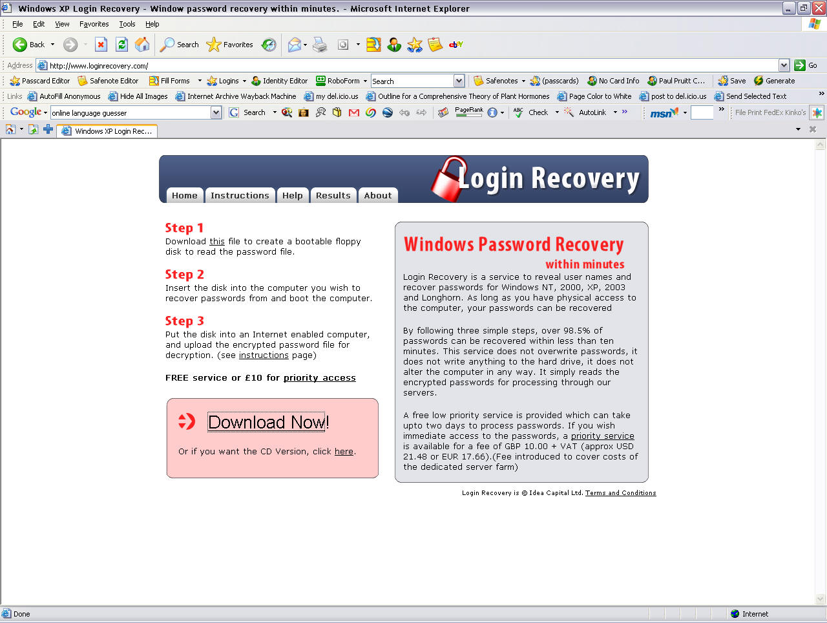The height and width of the screenshot is (623, 827).
Task: Click the spell Check button
Action: click(x=530, y=112)
